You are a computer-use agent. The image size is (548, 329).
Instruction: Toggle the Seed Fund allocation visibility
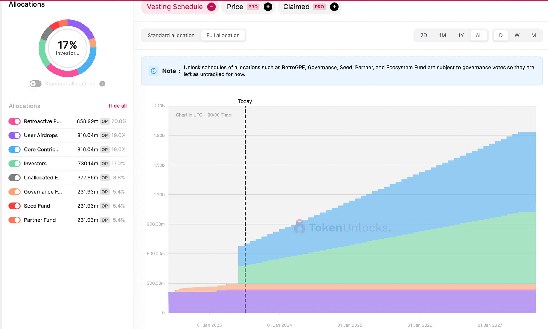click(x=15, y=206)
